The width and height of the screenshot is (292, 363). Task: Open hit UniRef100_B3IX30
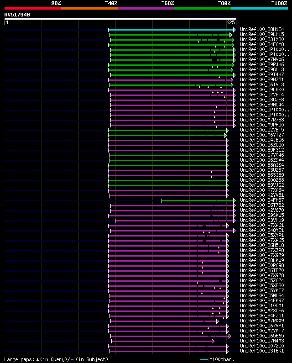click(x=262, y=40)
